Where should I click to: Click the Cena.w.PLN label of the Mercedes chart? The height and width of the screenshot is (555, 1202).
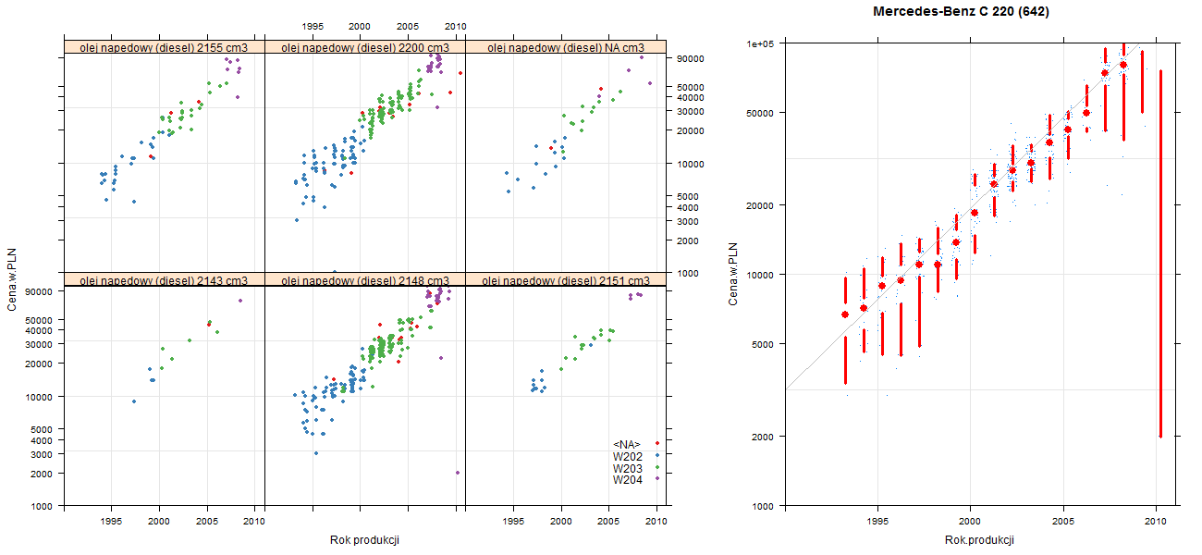click(x=731, y=274)
